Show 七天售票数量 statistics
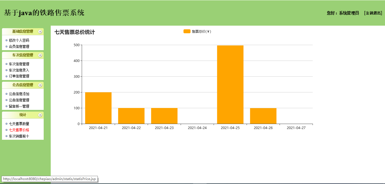 pyautogui.click(x=19, y=124)
